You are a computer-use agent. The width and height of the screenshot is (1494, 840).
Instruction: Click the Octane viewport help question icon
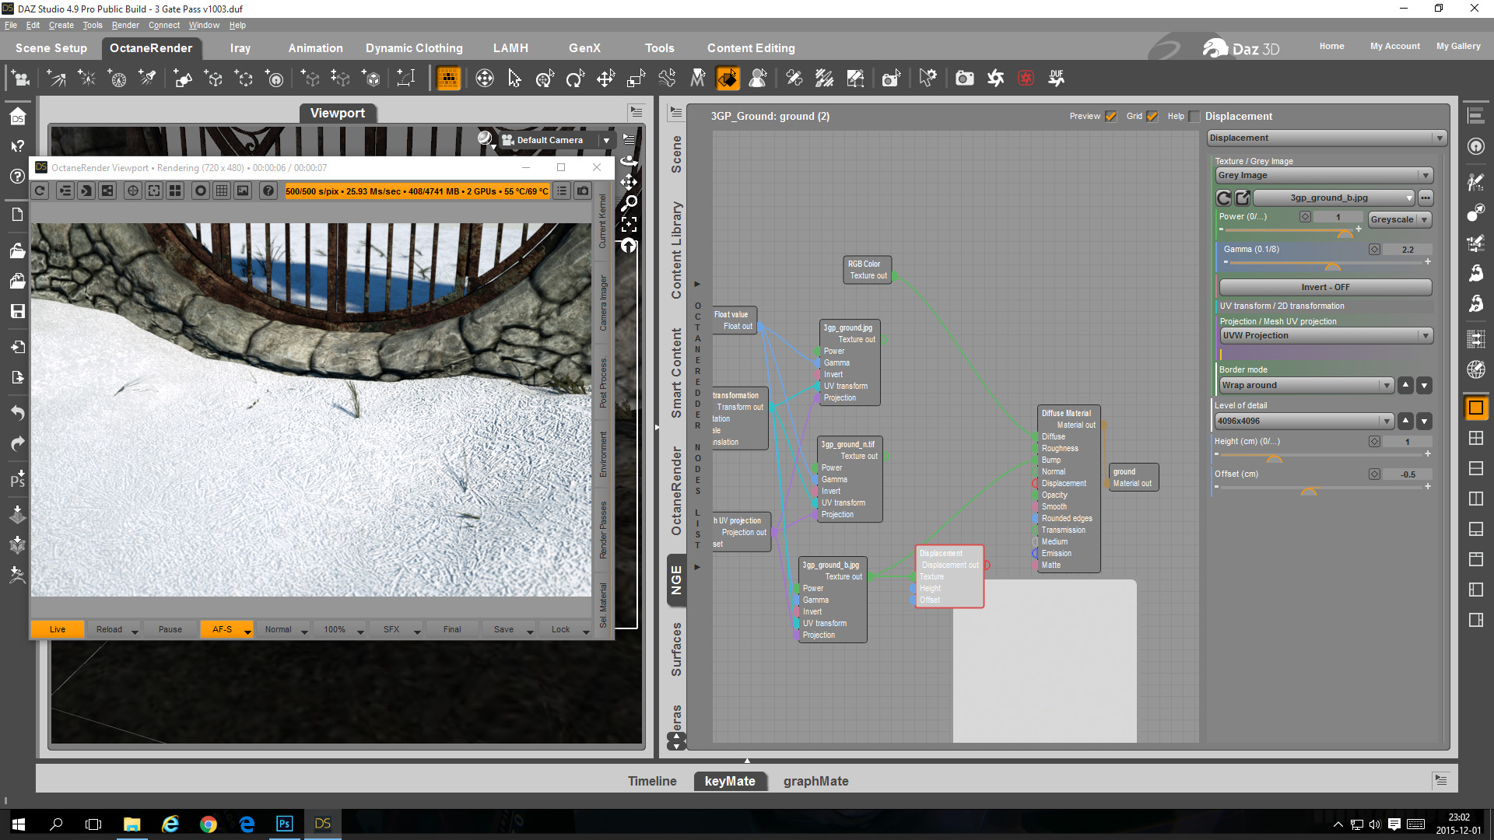tap(268, 191)
